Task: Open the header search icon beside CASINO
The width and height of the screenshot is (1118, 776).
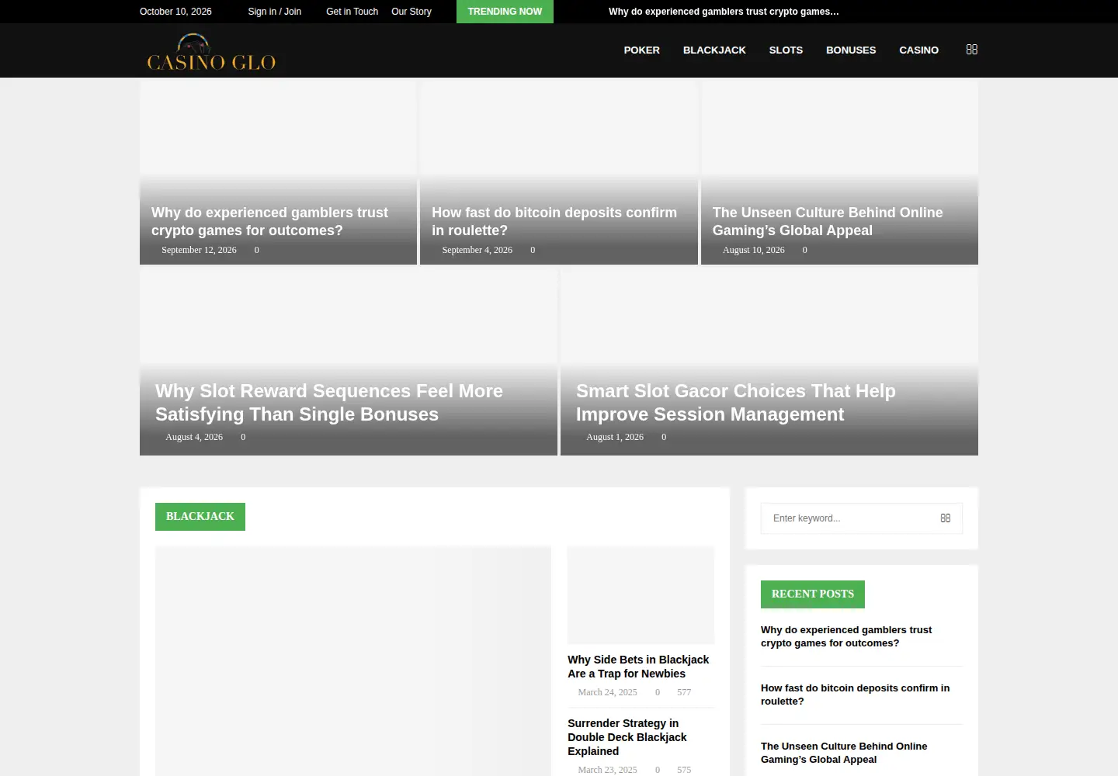Action: (x=971, y=50)
